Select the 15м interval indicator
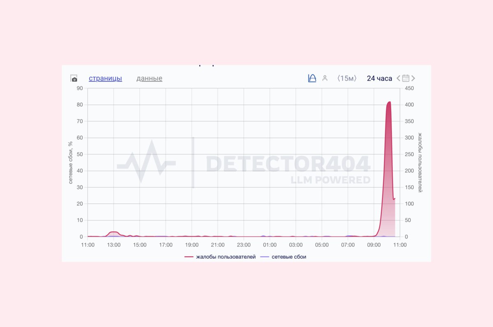The width and height of the screenshot is (493, 327). (347, 78)
